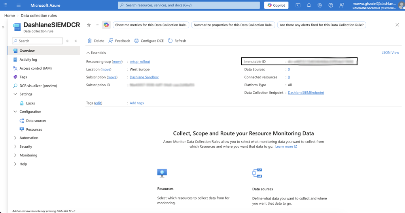Click Configure DCE in the toolbar

(x=149, y=41)
